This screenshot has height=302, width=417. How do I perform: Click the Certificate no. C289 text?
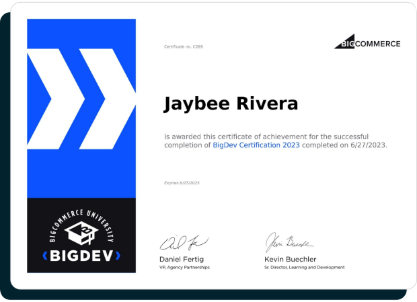[x=184, y=47]
